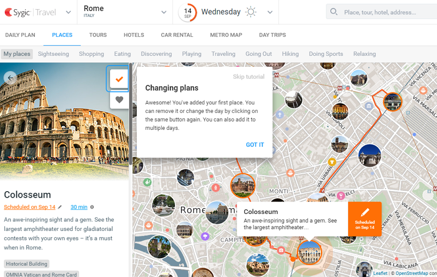Click the sunny weather icon
The height and width of the screenshot is (277, 437).
pyautogui.click(x=251, y=12)
